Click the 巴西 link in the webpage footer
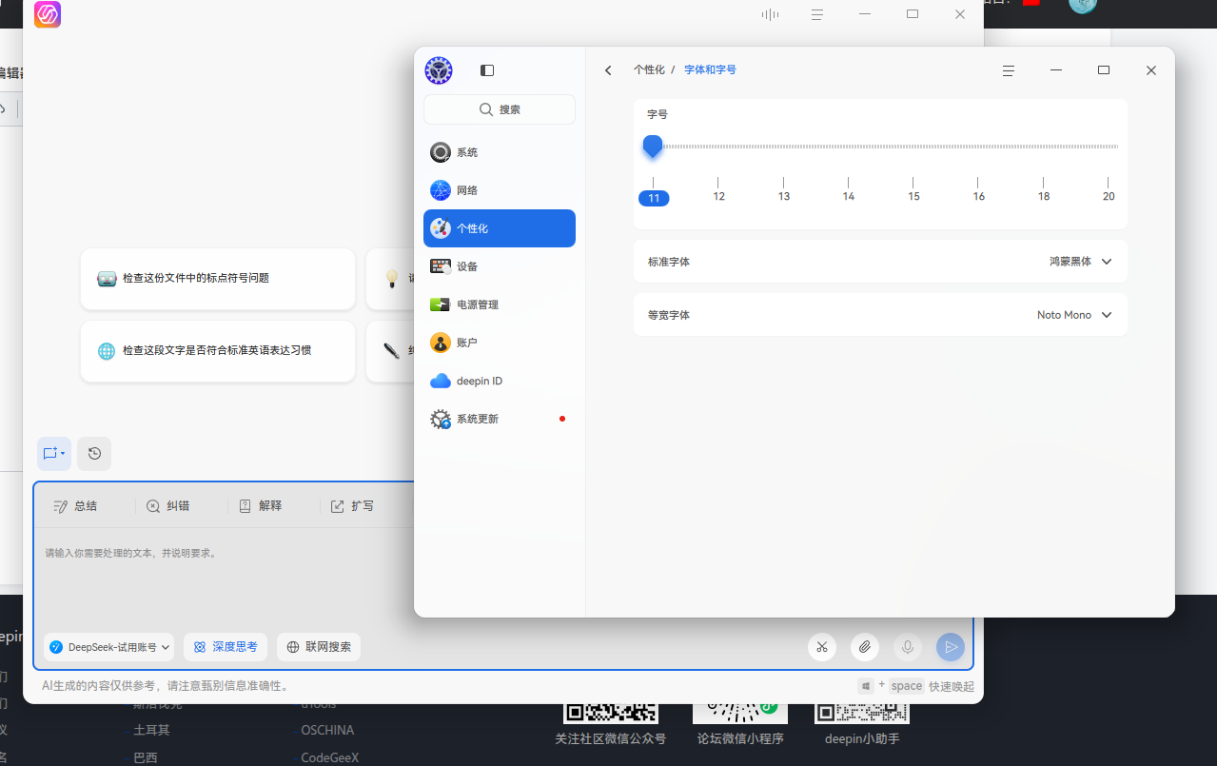The height and width of the screenshot is (766, 1217). point(146,758)
